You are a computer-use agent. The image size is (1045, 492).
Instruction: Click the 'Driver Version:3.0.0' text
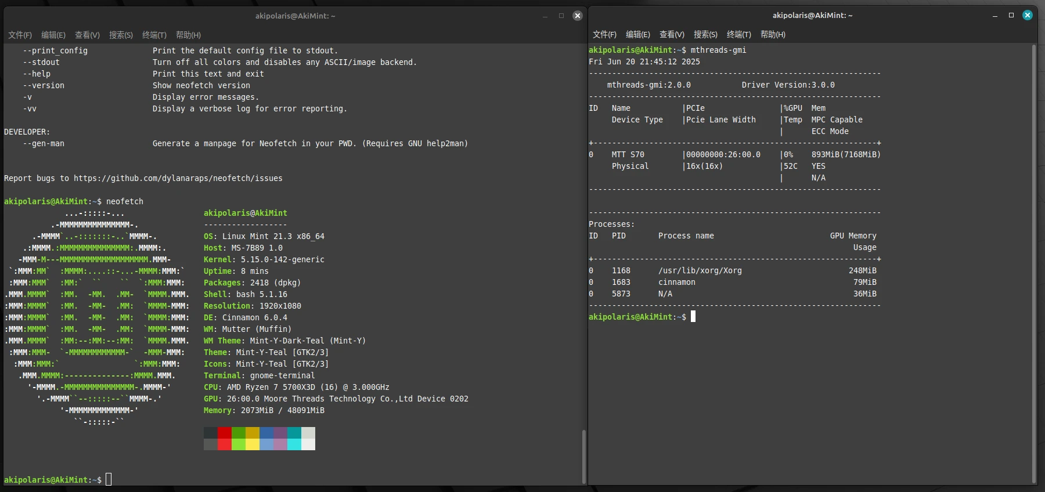coord(788,85)
